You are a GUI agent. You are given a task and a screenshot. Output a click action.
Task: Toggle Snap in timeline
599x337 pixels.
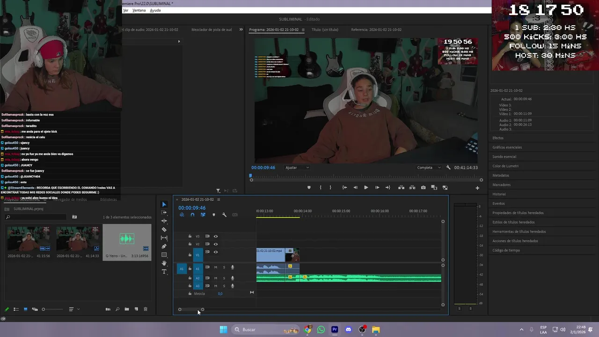(x=192, y=215)
